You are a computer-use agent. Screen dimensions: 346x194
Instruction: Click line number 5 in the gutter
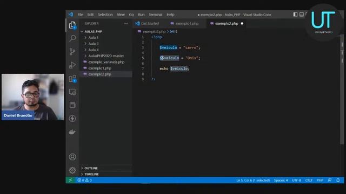point(143,58)
